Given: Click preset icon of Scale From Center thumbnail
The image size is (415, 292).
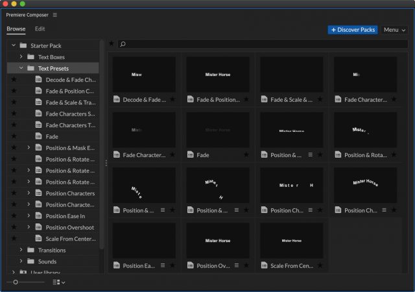Looking at the screenshot, I should [265, 265].
